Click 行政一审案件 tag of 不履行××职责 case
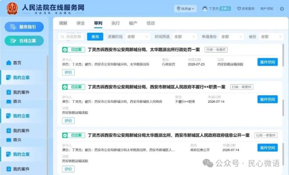This screenshot has height=175, width=289. coord(241,87)
